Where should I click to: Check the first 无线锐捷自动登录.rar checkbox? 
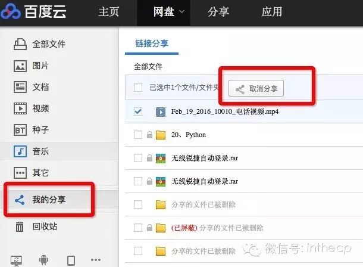(138, 158)
